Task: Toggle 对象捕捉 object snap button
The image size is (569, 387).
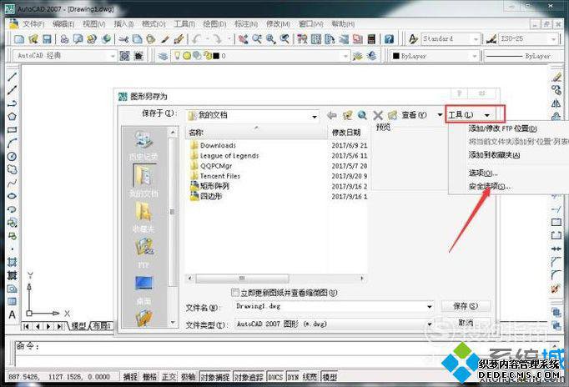Action: click(x=214, y=377)
